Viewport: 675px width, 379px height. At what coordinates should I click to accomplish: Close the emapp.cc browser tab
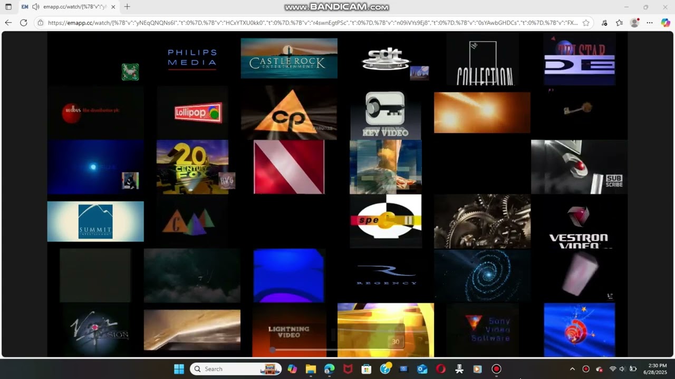click(113, 7)
